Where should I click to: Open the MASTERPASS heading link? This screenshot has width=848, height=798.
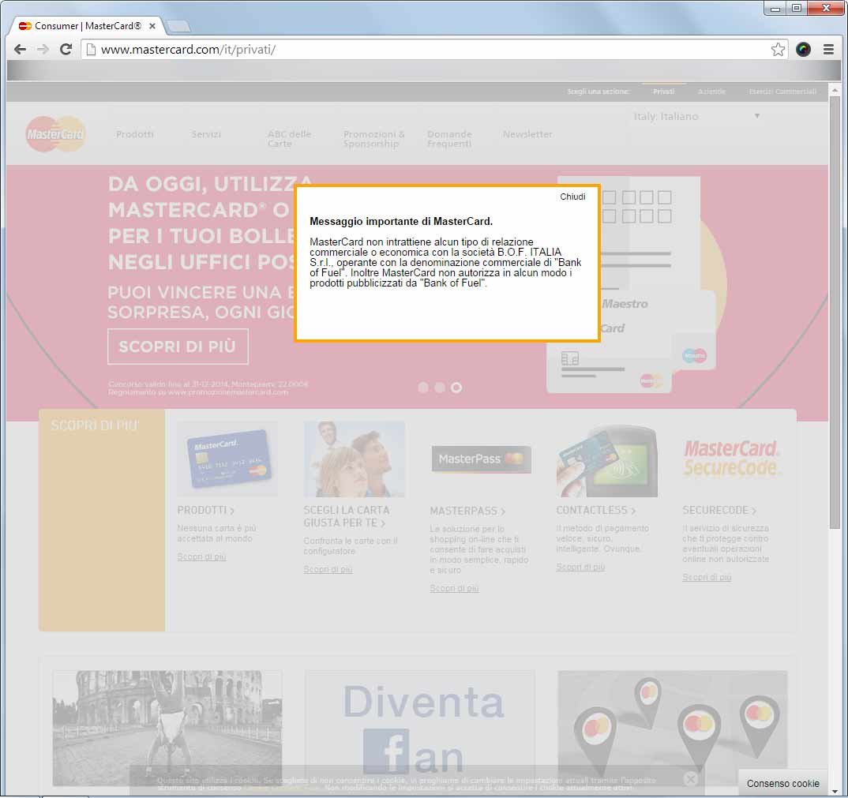[467, 511]
